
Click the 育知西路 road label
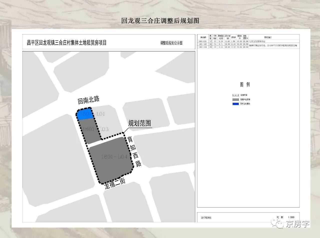pyautogui.click(x=134, y=151)
